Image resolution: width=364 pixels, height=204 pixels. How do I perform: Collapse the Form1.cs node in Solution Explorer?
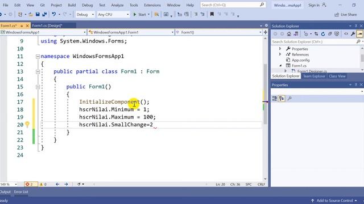click(280, 66)
